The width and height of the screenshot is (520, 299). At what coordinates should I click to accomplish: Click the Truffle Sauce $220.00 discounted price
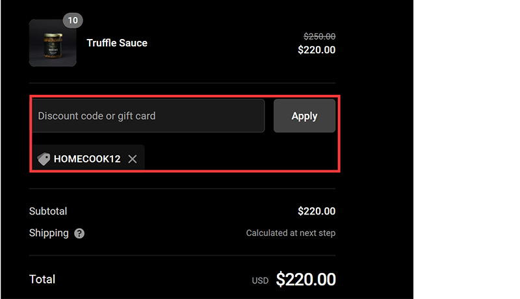[317, 49]
